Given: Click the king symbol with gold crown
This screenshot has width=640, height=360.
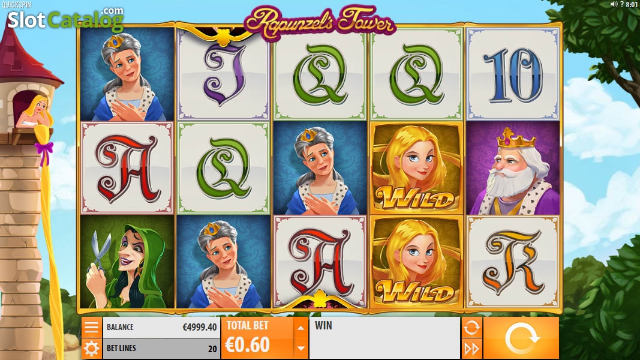Looking at the screenshot, I should [x=513, y=168].
